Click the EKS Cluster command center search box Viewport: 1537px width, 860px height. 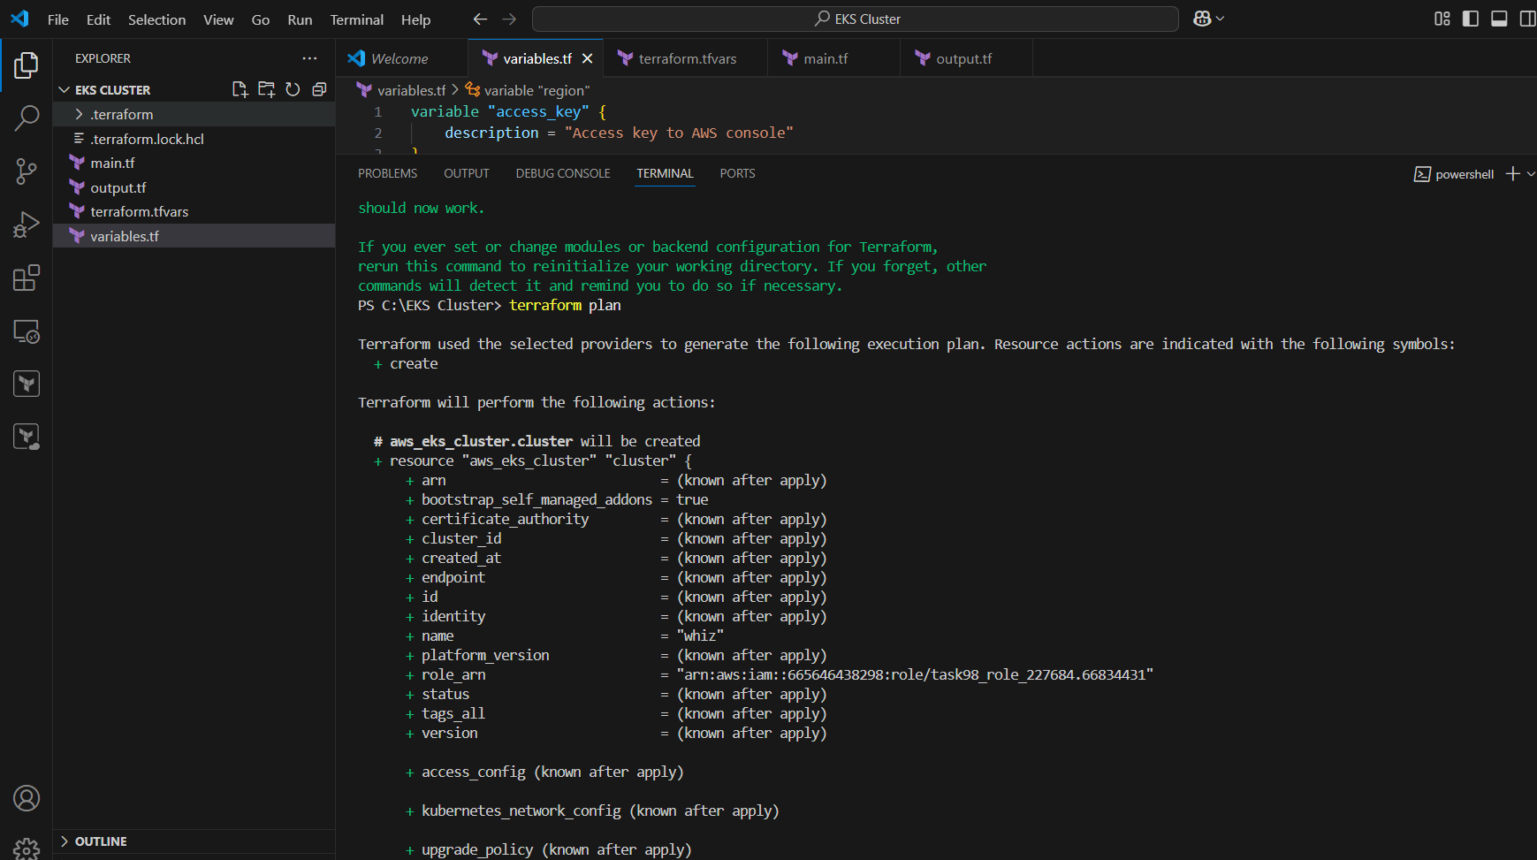pos(855,19)
